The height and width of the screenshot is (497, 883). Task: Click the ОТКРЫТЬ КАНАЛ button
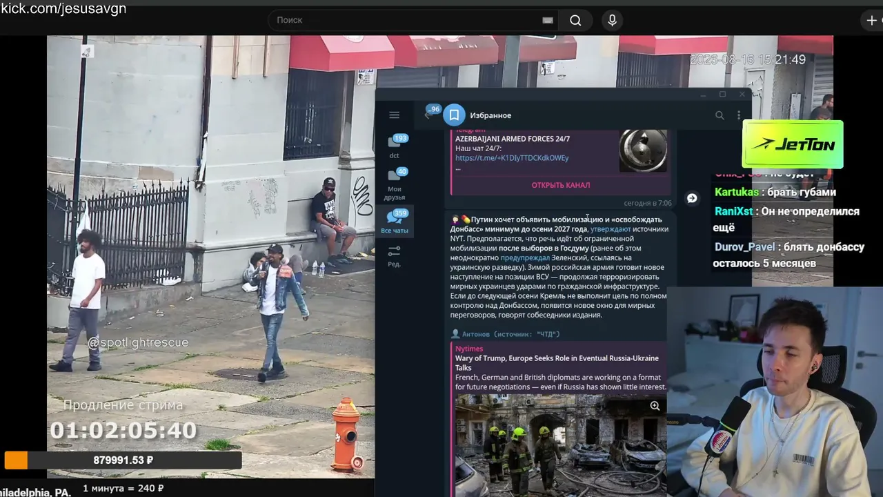point(560,185)
